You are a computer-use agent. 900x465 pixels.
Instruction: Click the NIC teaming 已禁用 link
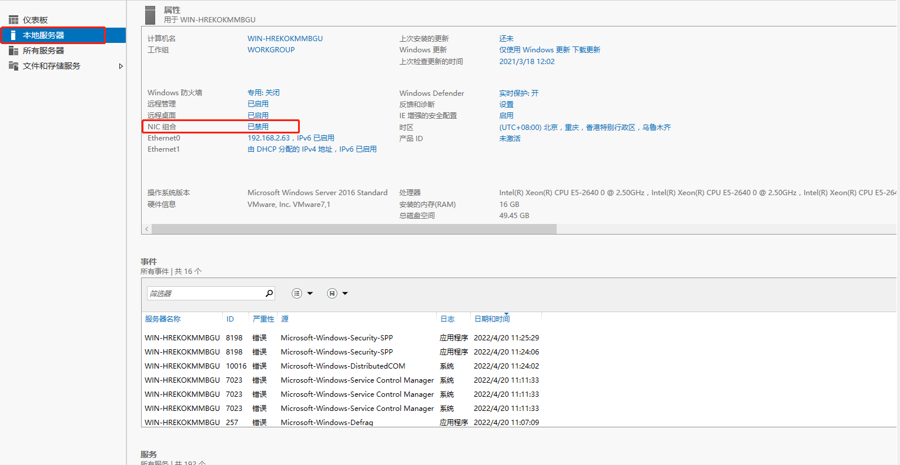(258, 127)
